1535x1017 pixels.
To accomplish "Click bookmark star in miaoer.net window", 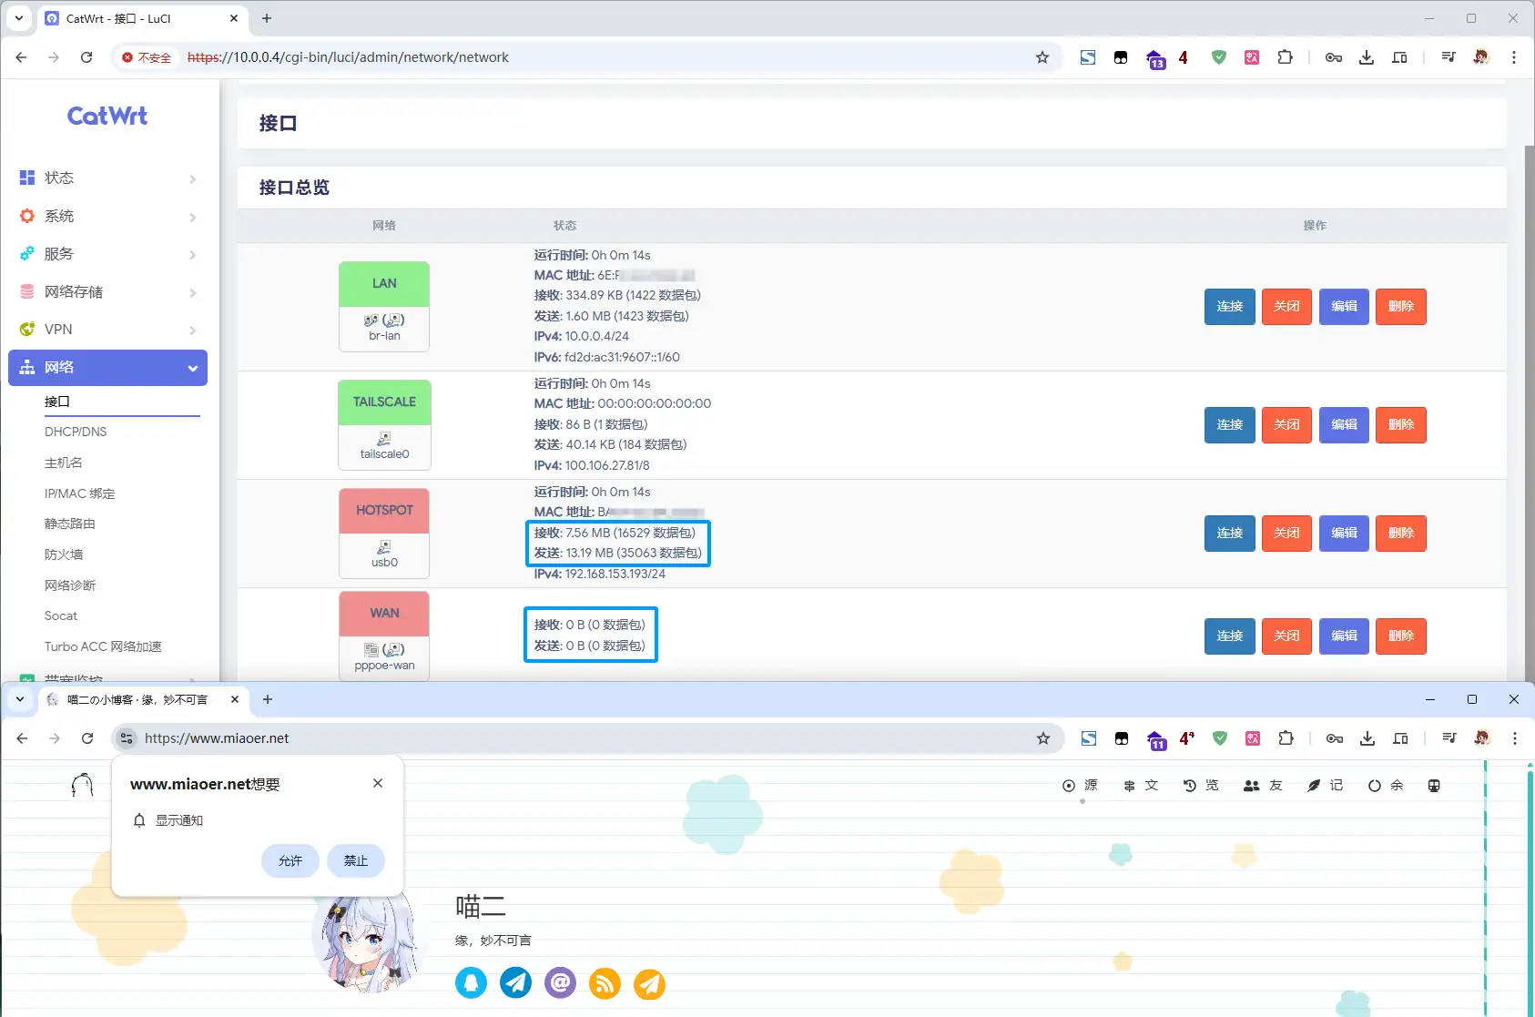I will pyautogui.click(x=1043, y=738).
